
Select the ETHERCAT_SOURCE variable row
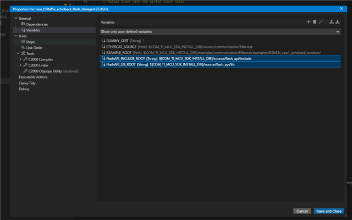(x=165, y=46)
